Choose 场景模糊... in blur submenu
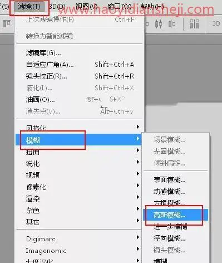 pyautogui.click(x=176, y=140)
